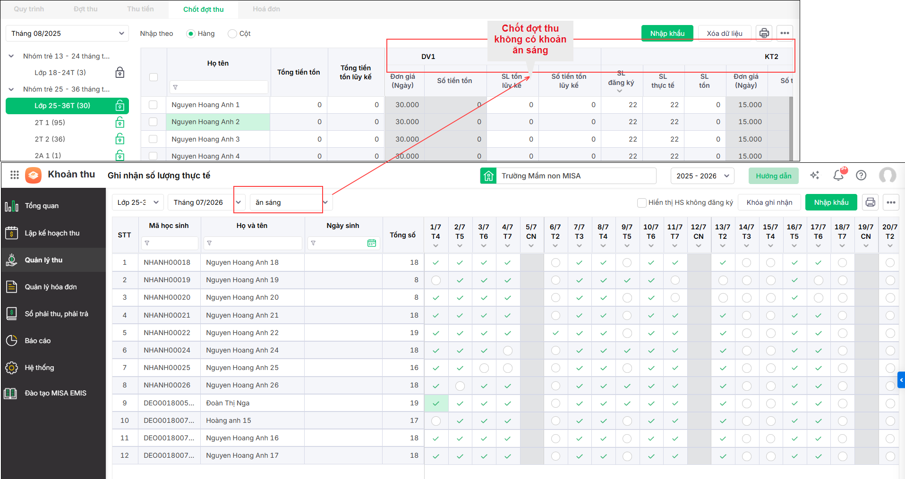Open the Tháng 08/2025 dropdown

68,34
